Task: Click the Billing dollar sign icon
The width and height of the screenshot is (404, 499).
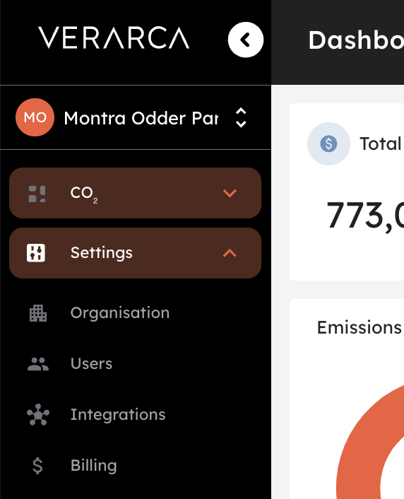Action: tap(37, 466)
